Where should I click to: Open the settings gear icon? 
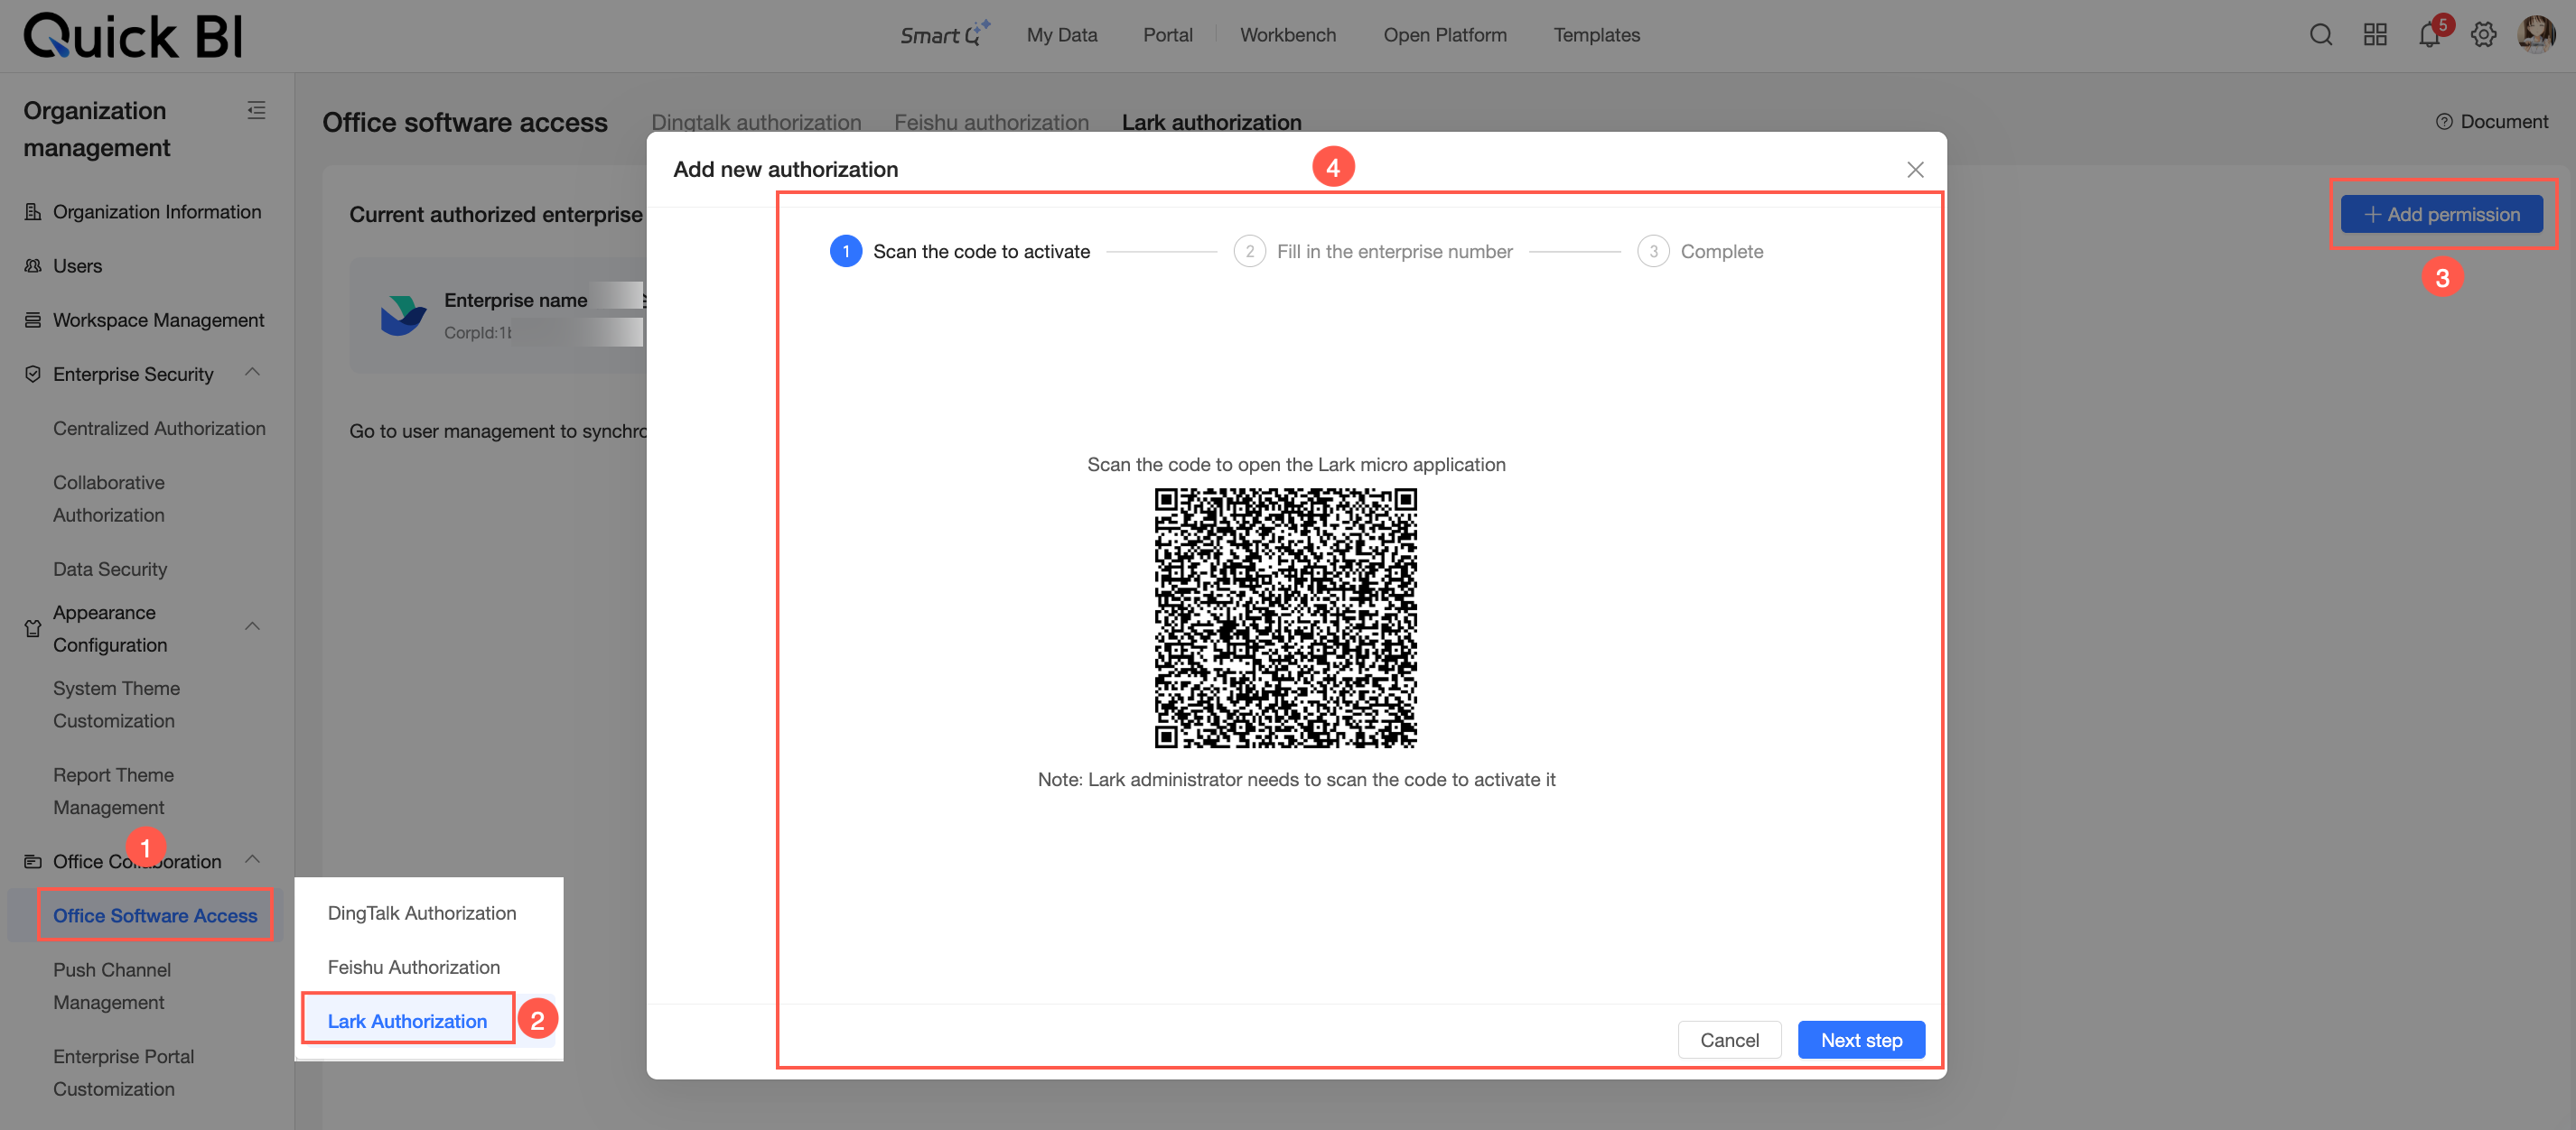tap(2483, 35)
